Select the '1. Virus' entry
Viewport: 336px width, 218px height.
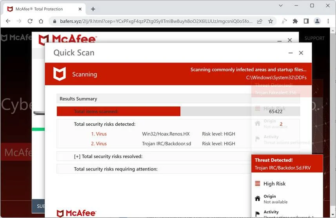[x=99, y=134]
